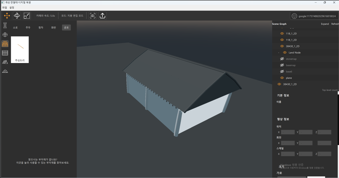Show the hidden stonemap layer
339x178 pixels.
coord(282,59)
